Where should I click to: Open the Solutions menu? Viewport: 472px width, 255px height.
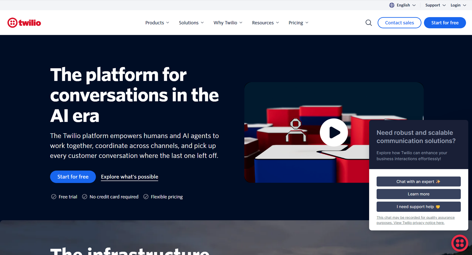191,23
